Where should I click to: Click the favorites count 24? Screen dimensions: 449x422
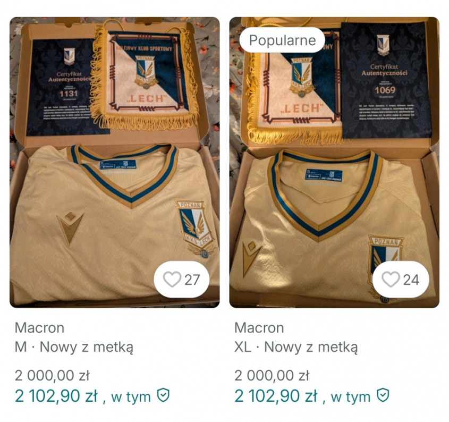pos(411,280)
